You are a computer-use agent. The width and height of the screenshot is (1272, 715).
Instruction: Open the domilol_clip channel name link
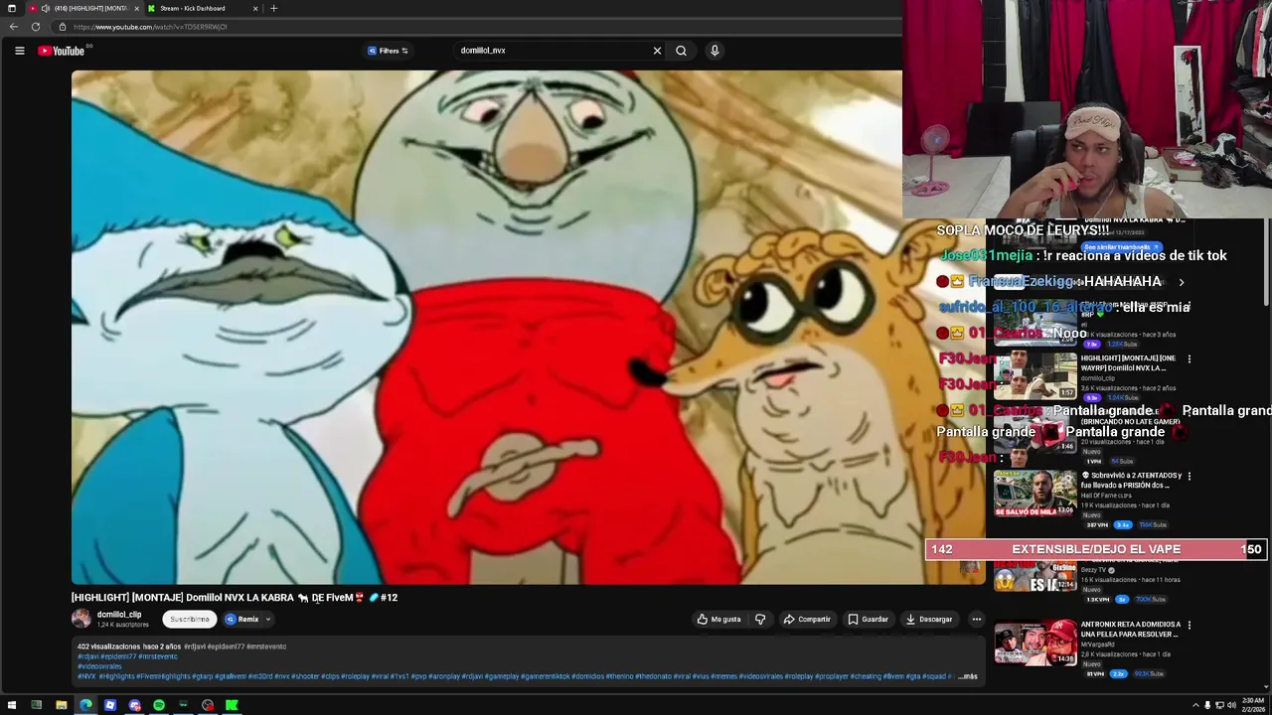tap(119, 615)
